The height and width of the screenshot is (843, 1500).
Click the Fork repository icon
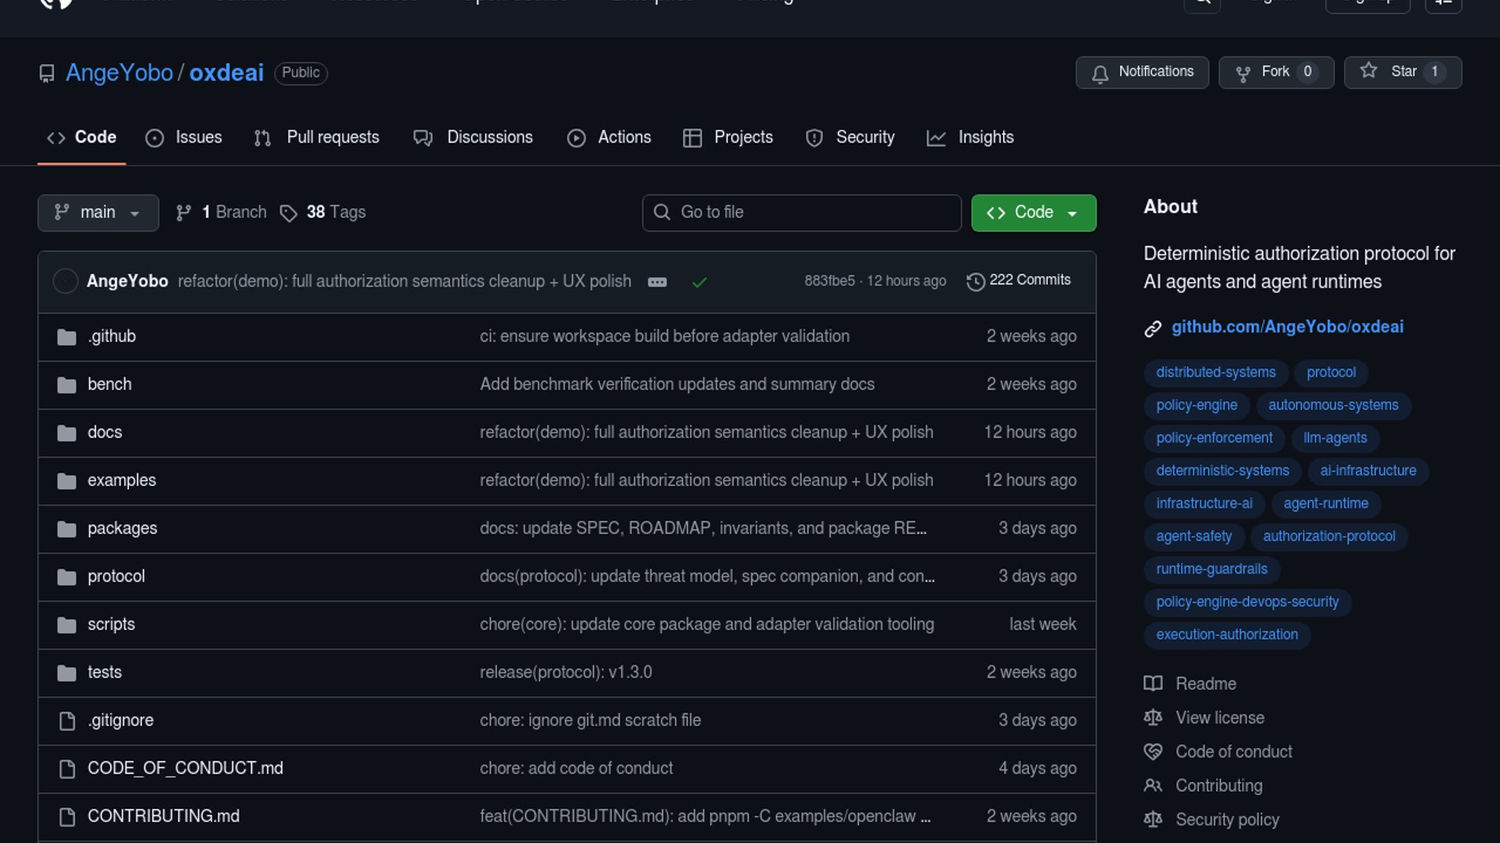[x=1243, y=73]
